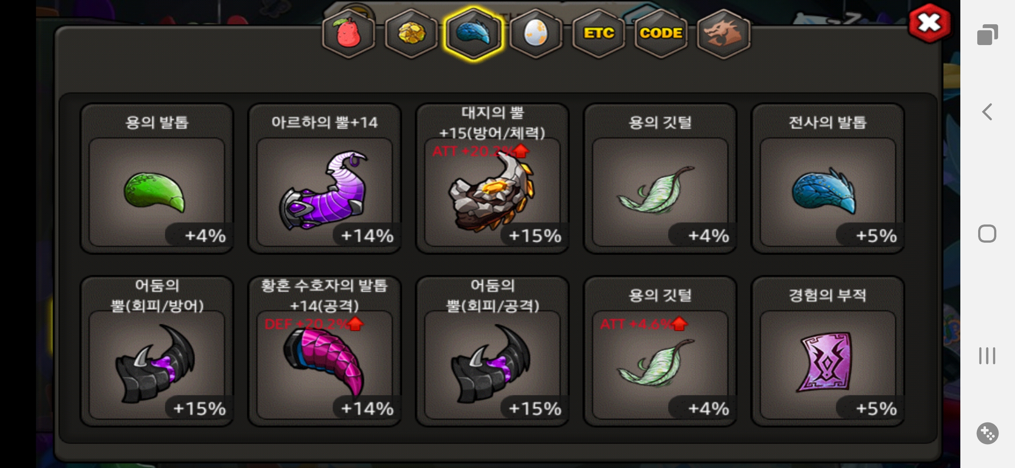Select the blue dragon claw tab
The image size is (1015, 468).
[x=474, y=34]
